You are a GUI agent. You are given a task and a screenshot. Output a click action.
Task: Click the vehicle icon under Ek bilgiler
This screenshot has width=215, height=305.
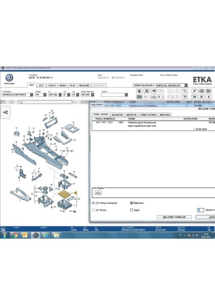(x=98, y=193)
